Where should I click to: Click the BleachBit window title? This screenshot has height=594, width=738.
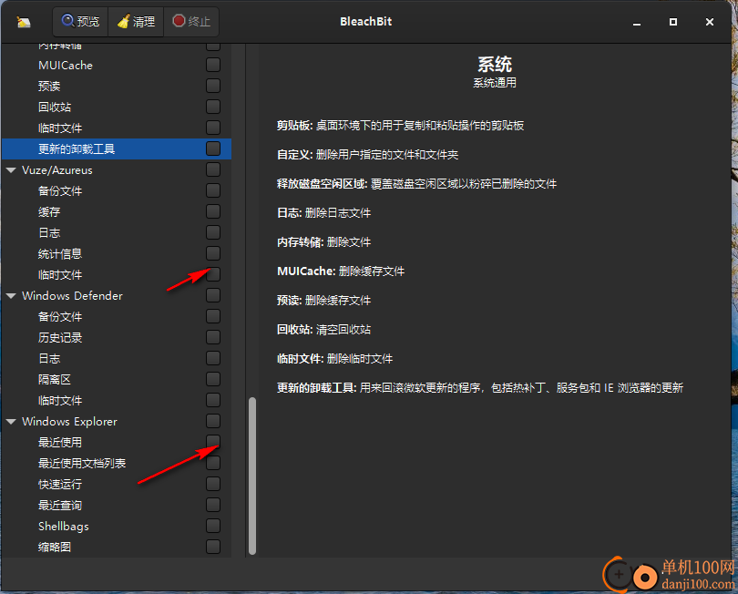(365, 22)
